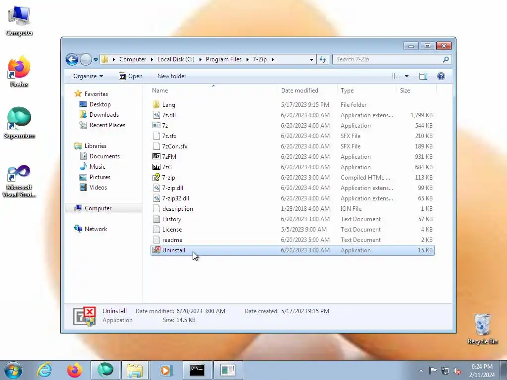
Task: Open the recent pages dropdown arrow
Action: 96,59
